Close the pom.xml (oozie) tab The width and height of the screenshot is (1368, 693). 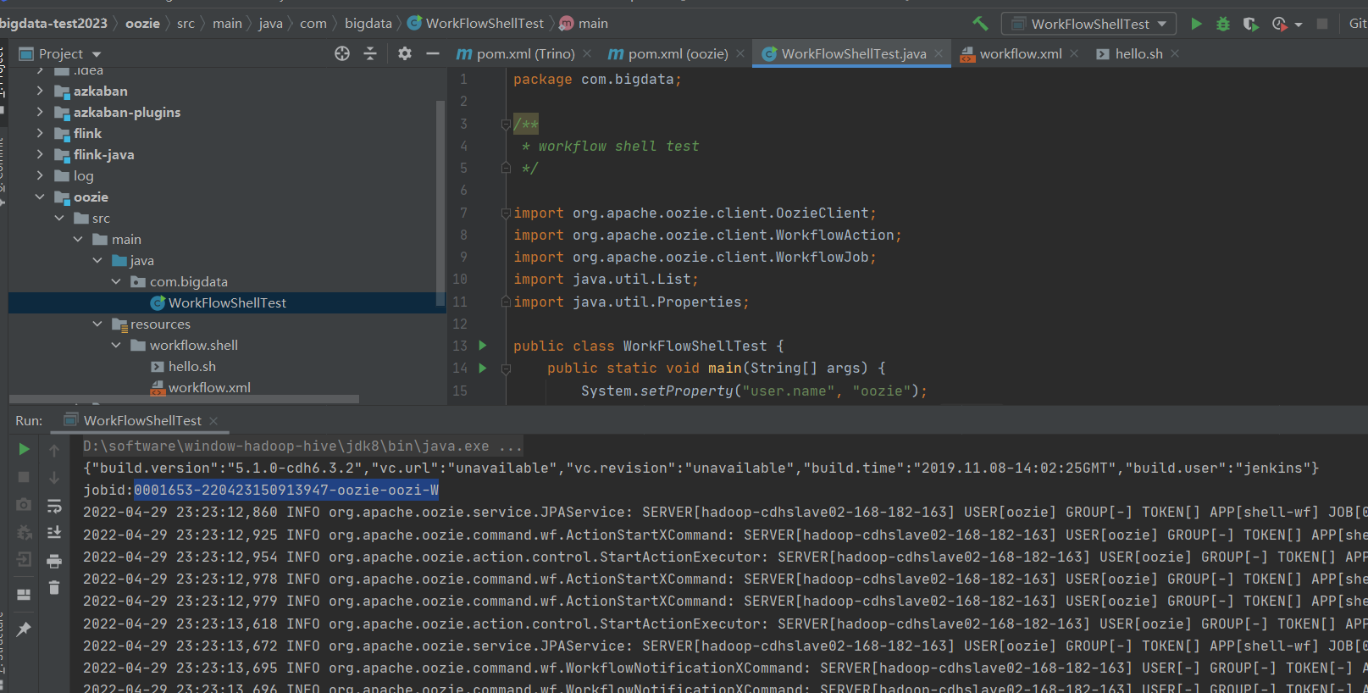click(x=740, y=53)
